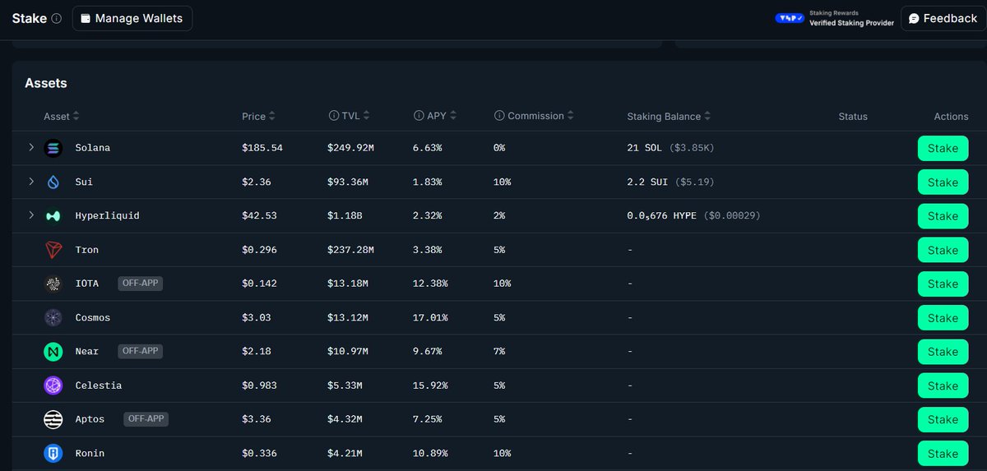Stake Sui
Viewport: 987px width, 471px height.
pos(943,182)
